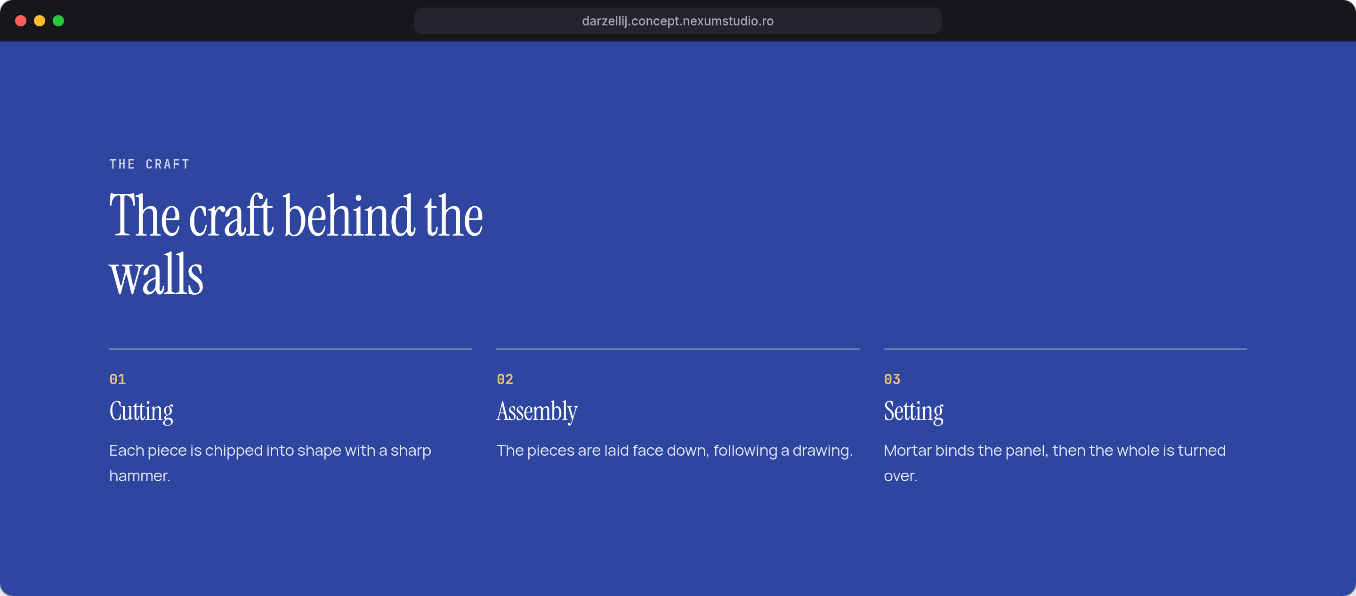Click the word walls in heading
Image resolution: width=1356 pixels, height=596 pixels.
pos(156,274)
